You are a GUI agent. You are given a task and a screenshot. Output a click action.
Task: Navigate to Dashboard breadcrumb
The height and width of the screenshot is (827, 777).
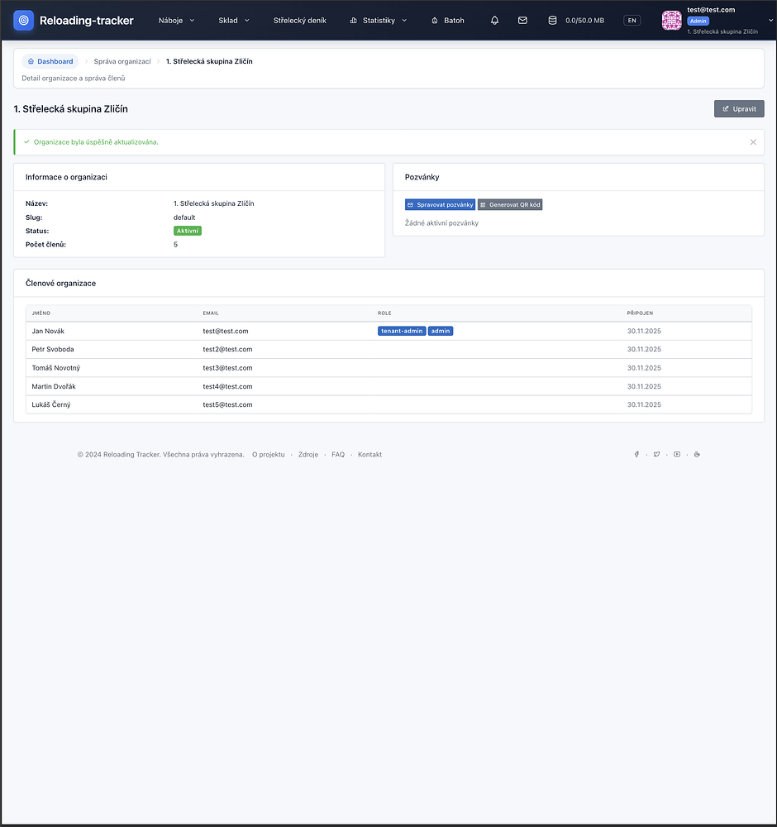click(50, 61)
